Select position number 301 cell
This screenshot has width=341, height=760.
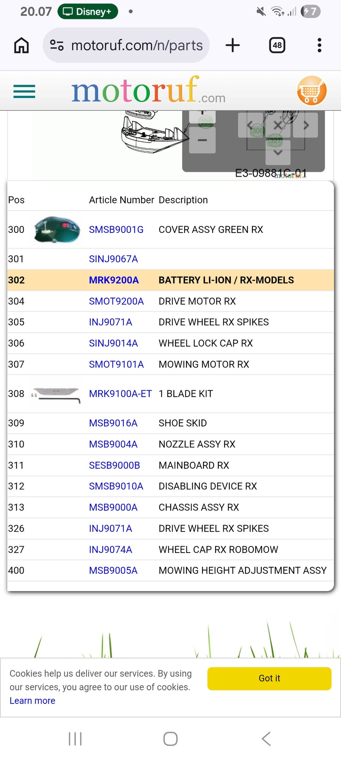click(x=16, y=259)
